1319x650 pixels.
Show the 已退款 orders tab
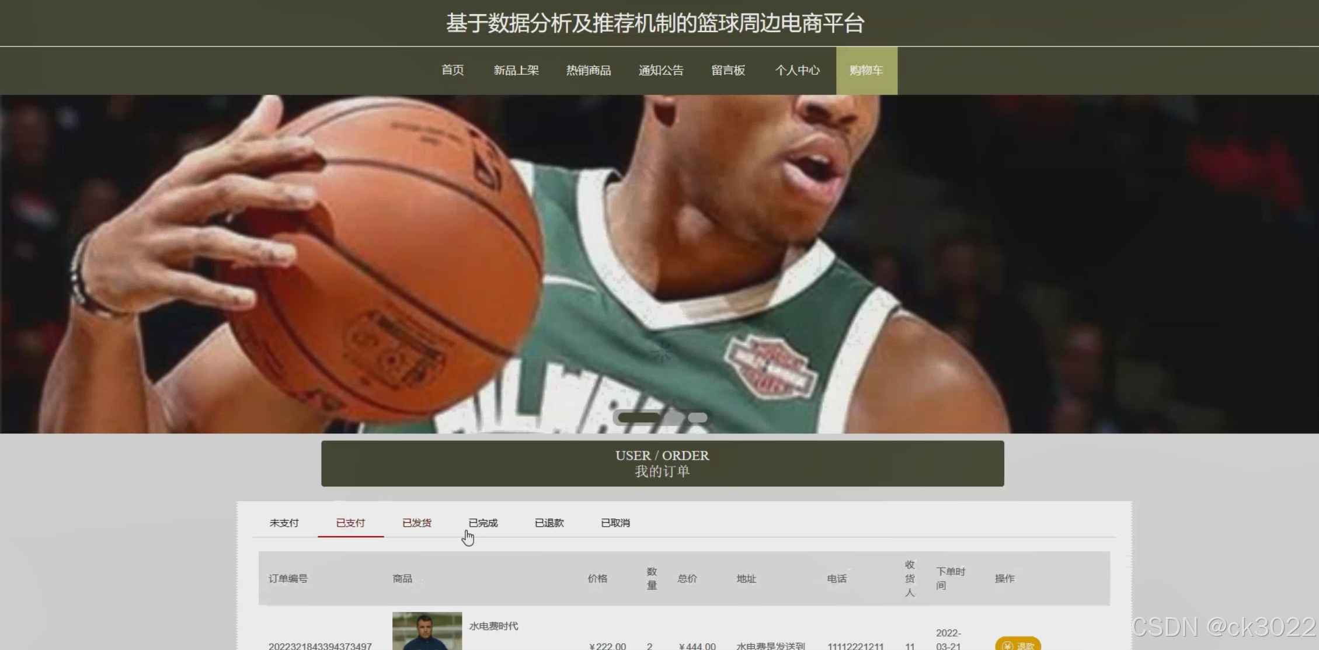(x=549, y=523)
